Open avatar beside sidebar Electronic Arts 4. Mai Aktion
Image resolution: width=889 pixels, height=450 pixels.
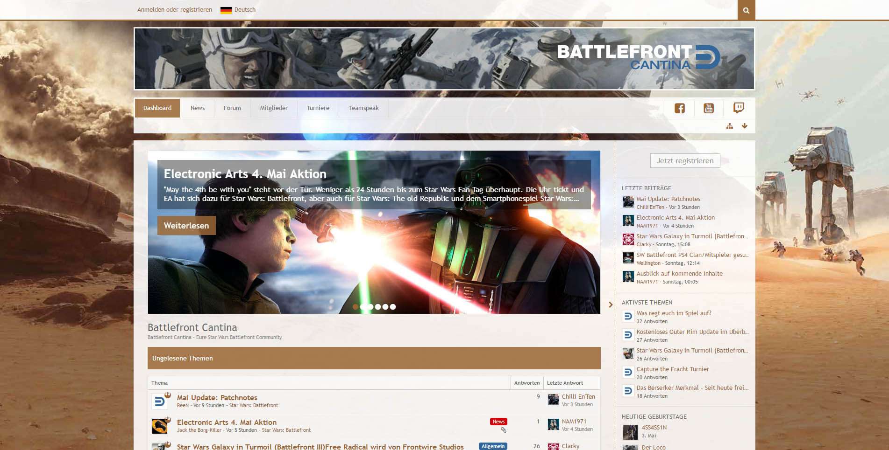628,221
